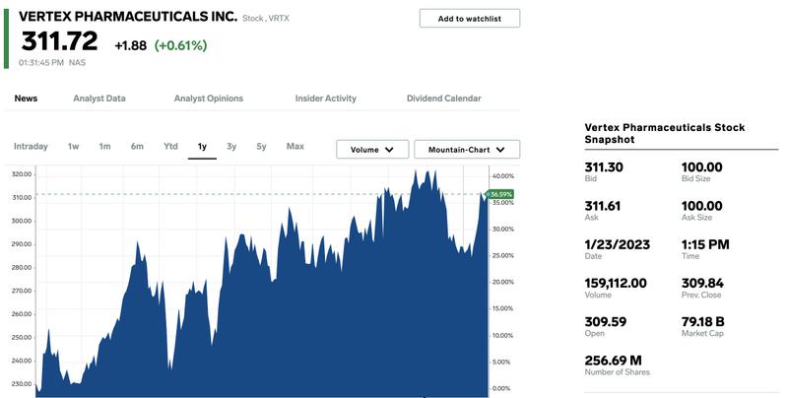Click the Number of Shares 256.69 M
788x398 pixels.
click(x=613, y=361)
